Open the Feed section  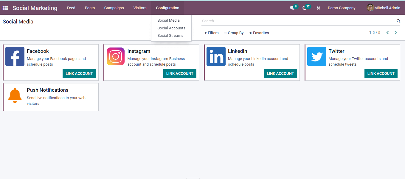pyautogui.click(x=71, y=8)
